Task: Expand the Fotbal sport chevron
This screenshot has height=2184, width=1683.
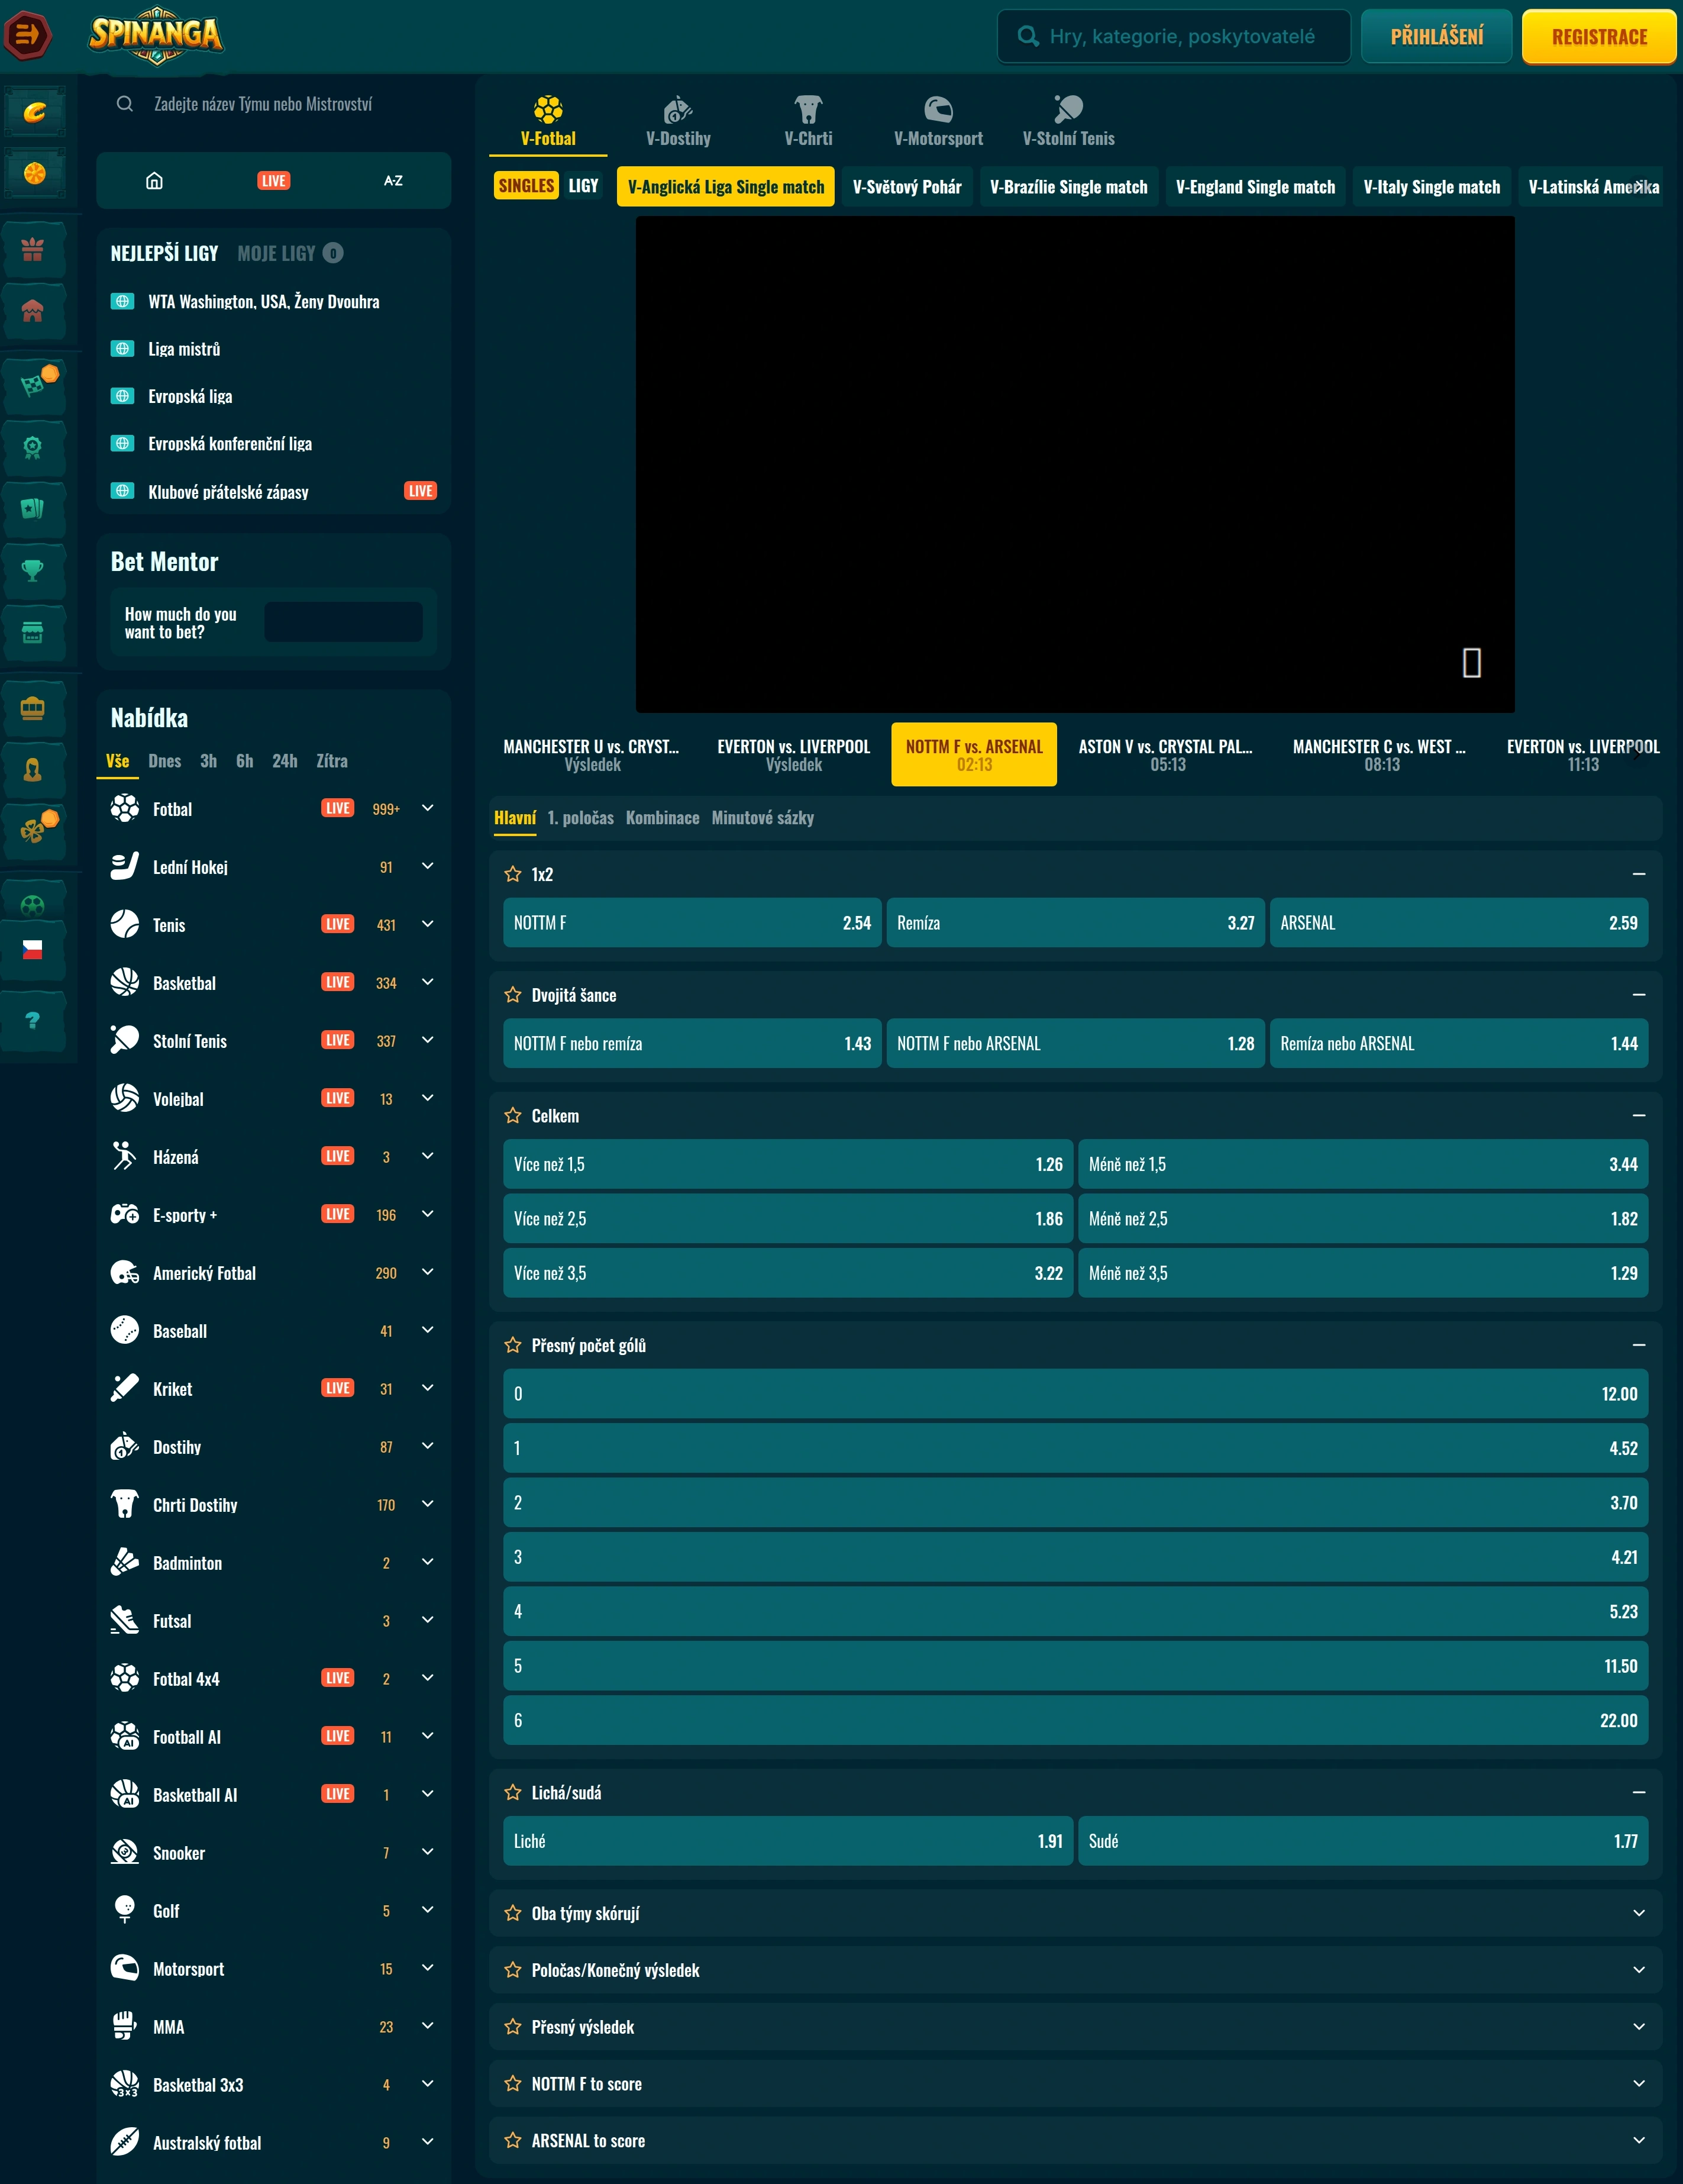Action: point(428,808)
